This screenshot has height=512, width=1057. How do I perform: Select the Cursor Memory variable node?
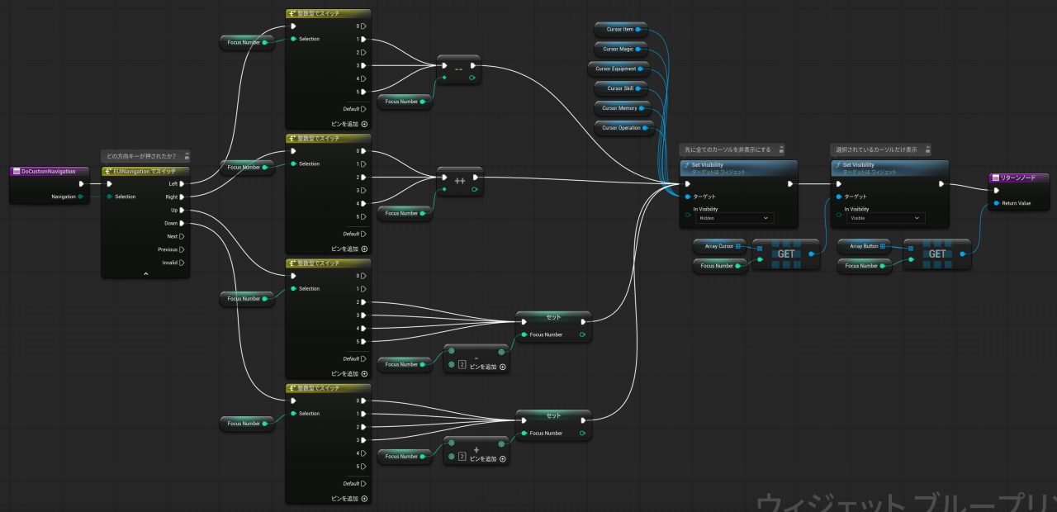coord(619,108)
